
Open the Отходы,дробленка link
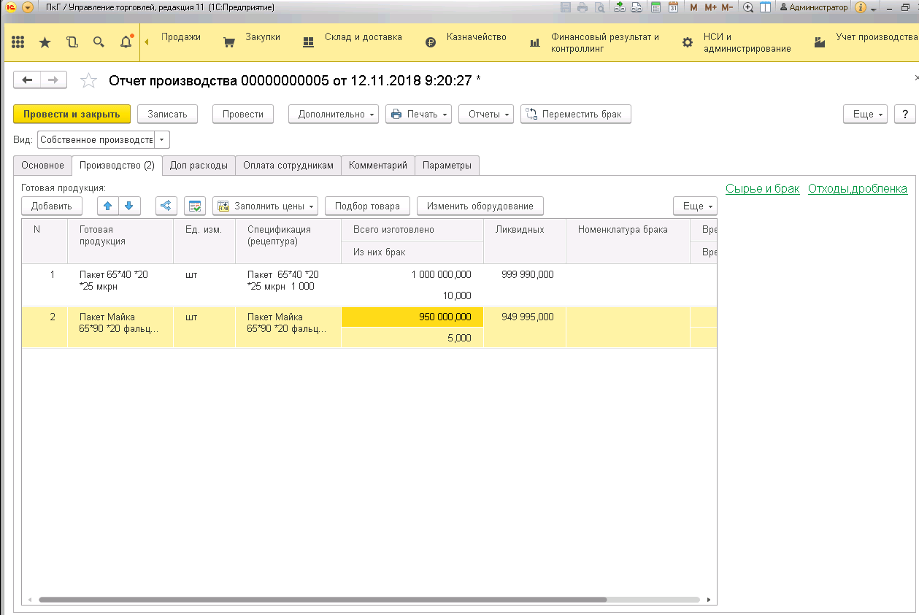coord(858,188)
